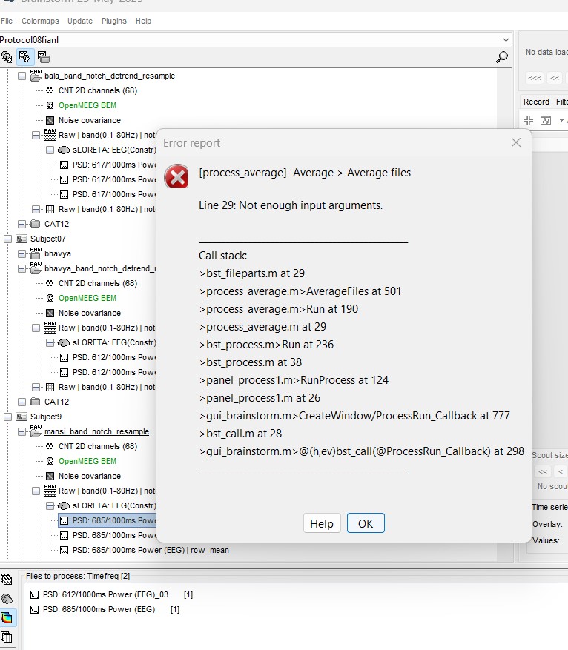Image resolution: width=568 pixels, height=650 pixels.
Task: Collapse the Subject9 tree node
Action: (8, 417)
